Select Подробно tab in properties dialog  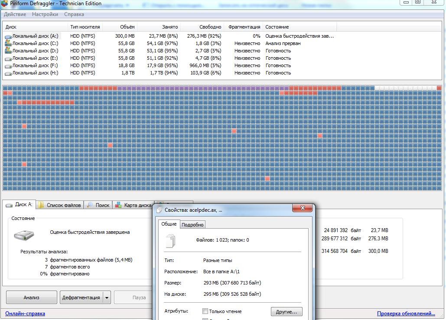192,224
